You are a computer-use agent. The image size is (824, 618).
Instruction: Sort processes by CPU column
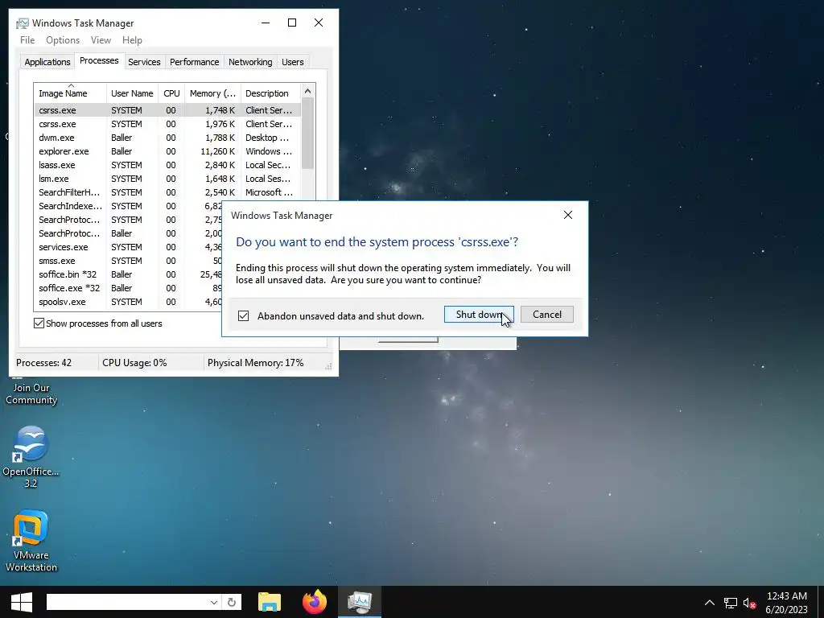coord(171,93)
